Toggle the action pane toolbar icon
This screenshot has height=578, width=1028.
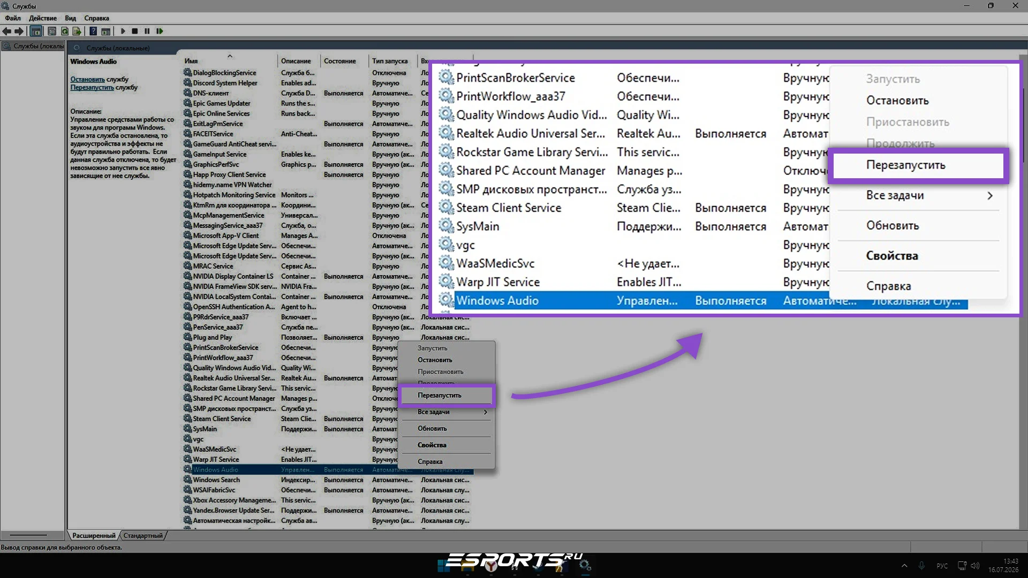tap(105, 31)
